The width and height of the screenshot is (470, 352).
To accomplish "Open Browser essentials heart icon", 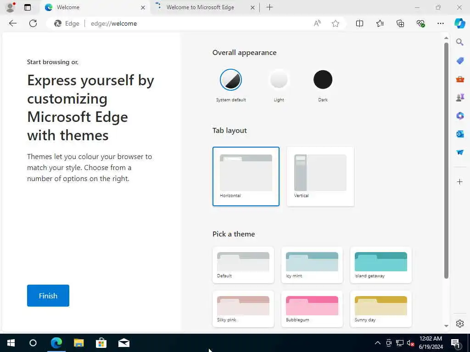I will 420,23.
